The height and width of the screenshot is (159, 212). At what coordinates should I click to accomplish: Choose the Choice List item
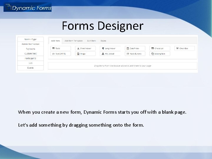point(160,48)
